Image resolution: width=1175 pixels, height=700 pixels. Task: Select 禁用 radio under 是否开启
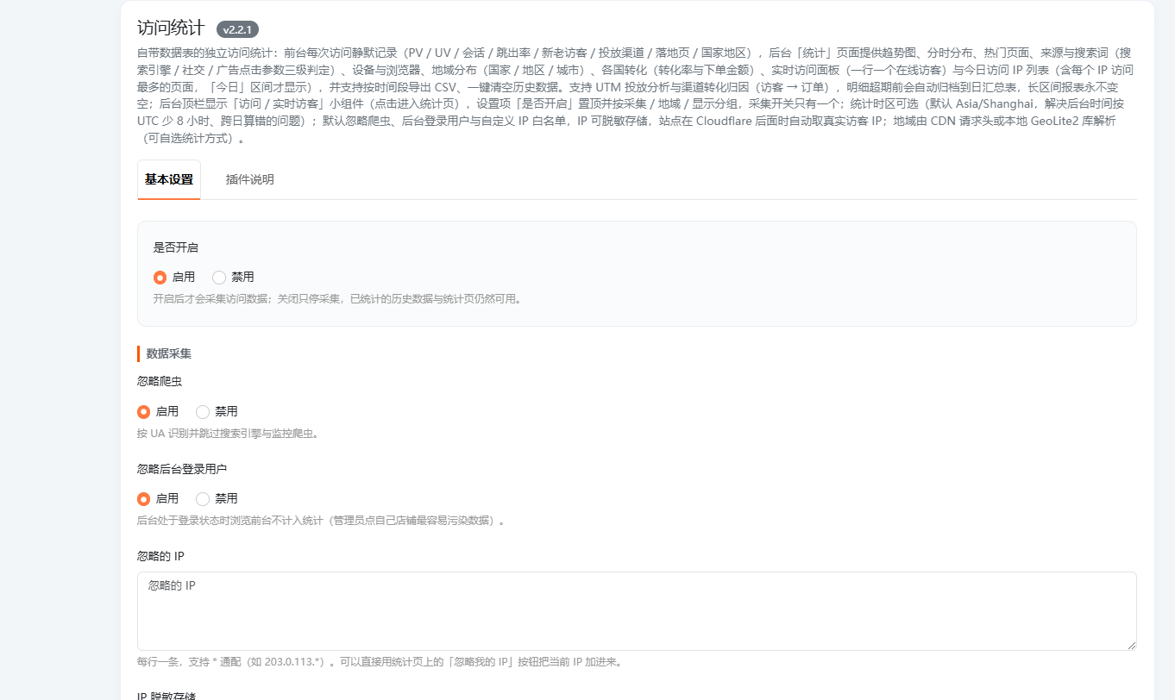[219, 278]
